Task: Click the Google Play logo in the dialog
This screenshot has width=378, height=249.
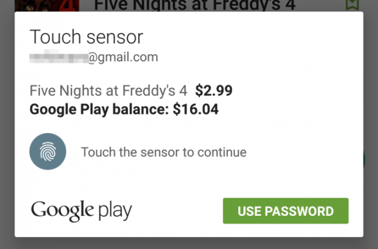Action: [x=81, y=211]
